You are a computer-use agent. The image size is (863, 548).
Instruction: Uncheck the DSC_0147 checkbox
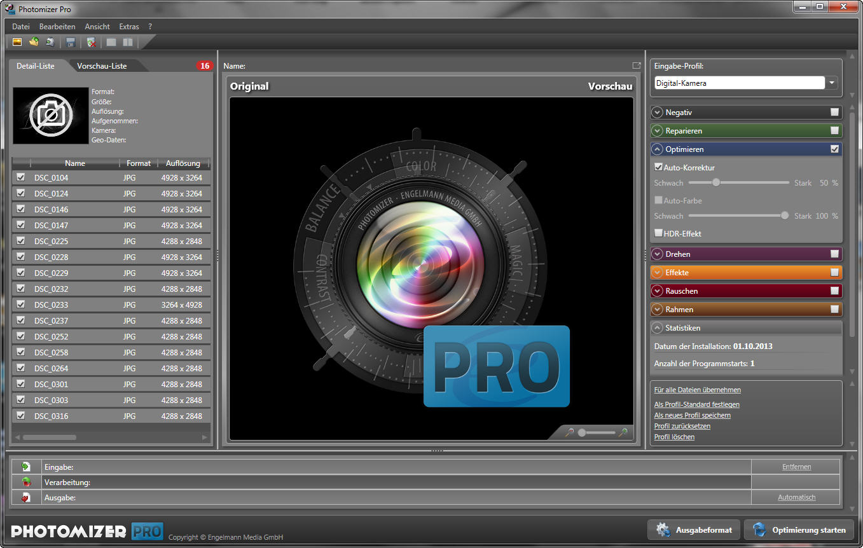(21, 225)
